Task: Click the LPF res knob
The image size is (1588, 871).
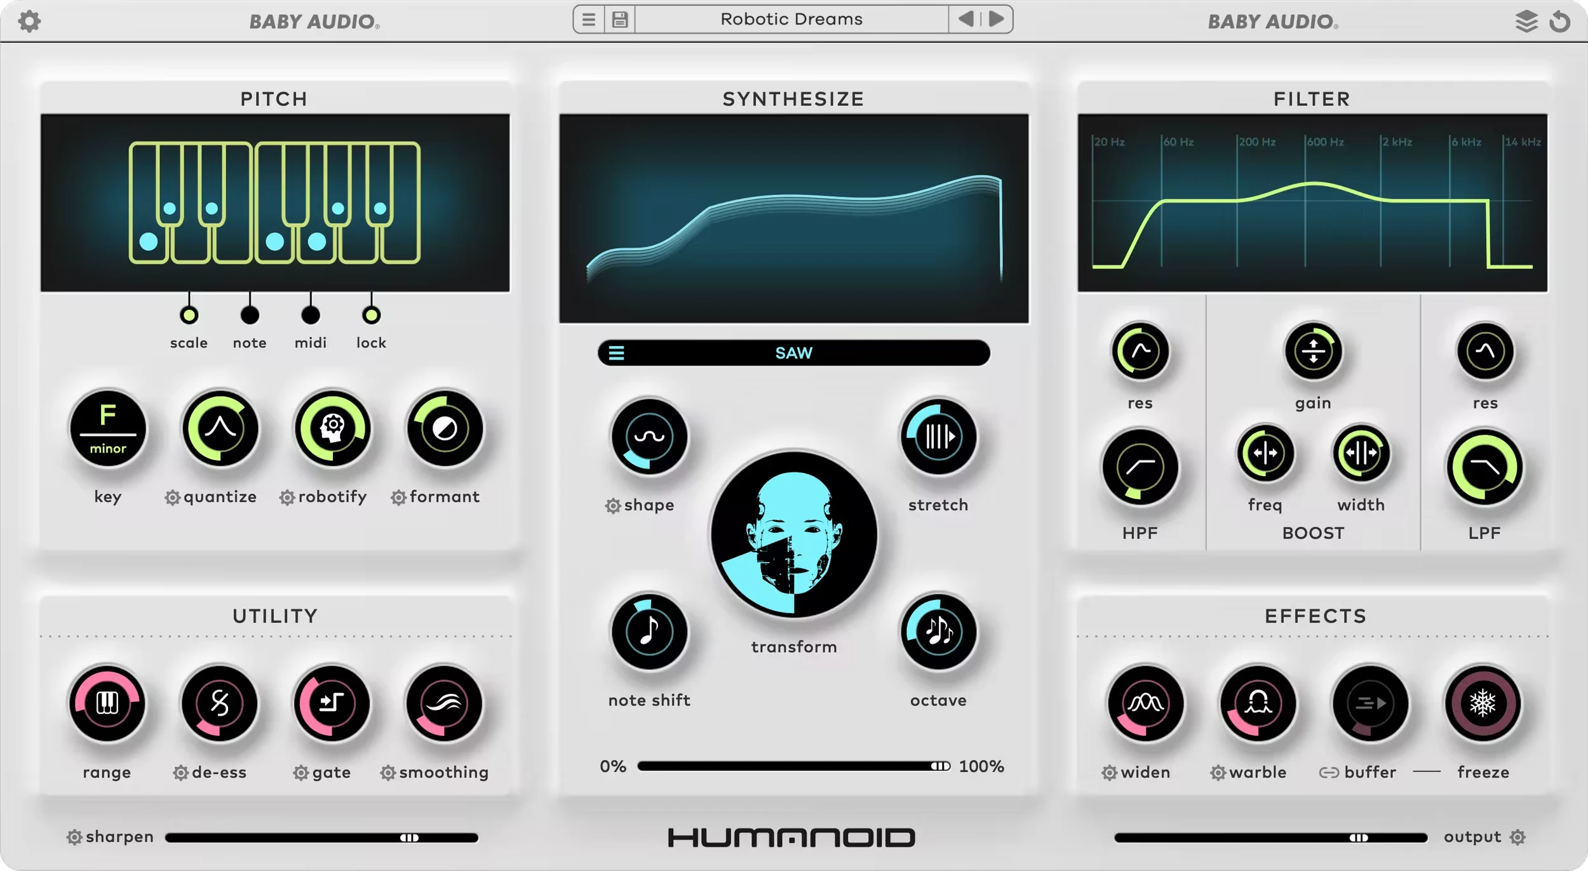Action: point(1485,352)
